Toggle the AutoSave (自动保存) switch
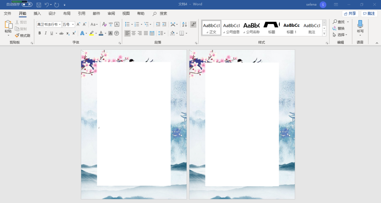Screen dimensions: 381x203 pyautogui.click(x=27, y=5)
